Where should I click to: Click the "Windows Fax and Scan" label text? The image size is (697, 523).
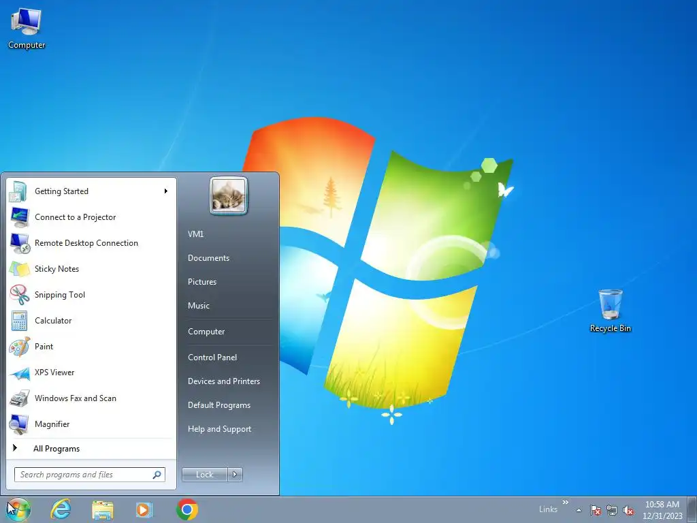76,398
